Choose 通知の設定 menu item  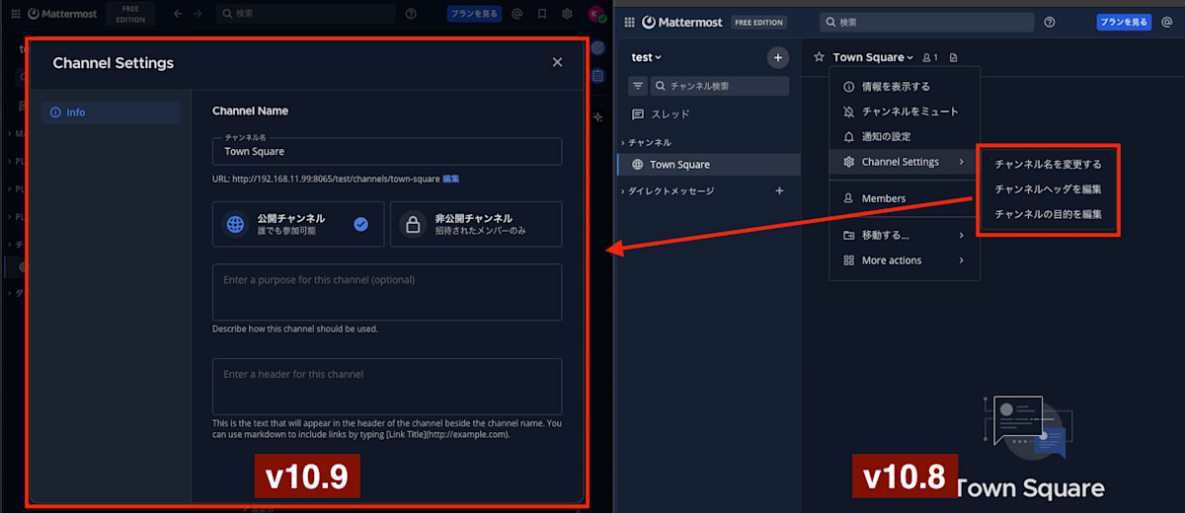pyautogui.click(x=905, y=136)
